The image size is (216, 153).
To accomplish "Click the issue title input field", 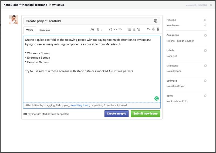I will (x=88, y=21).
